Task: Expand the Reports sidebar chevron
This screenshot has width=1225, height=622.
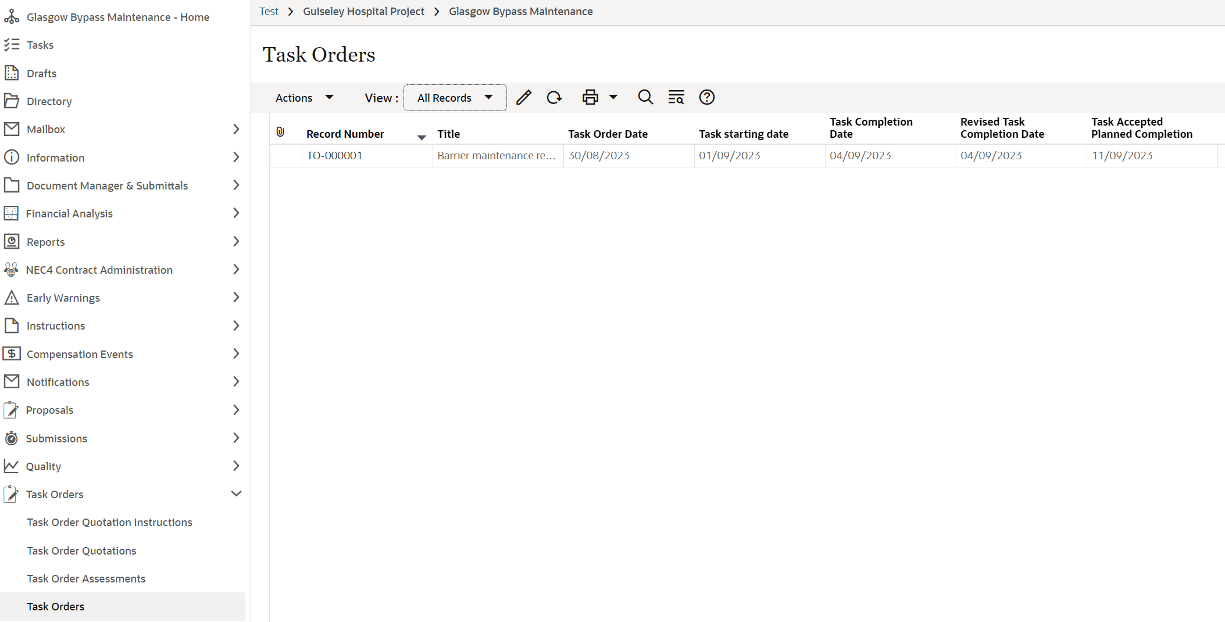Action: 236,241
